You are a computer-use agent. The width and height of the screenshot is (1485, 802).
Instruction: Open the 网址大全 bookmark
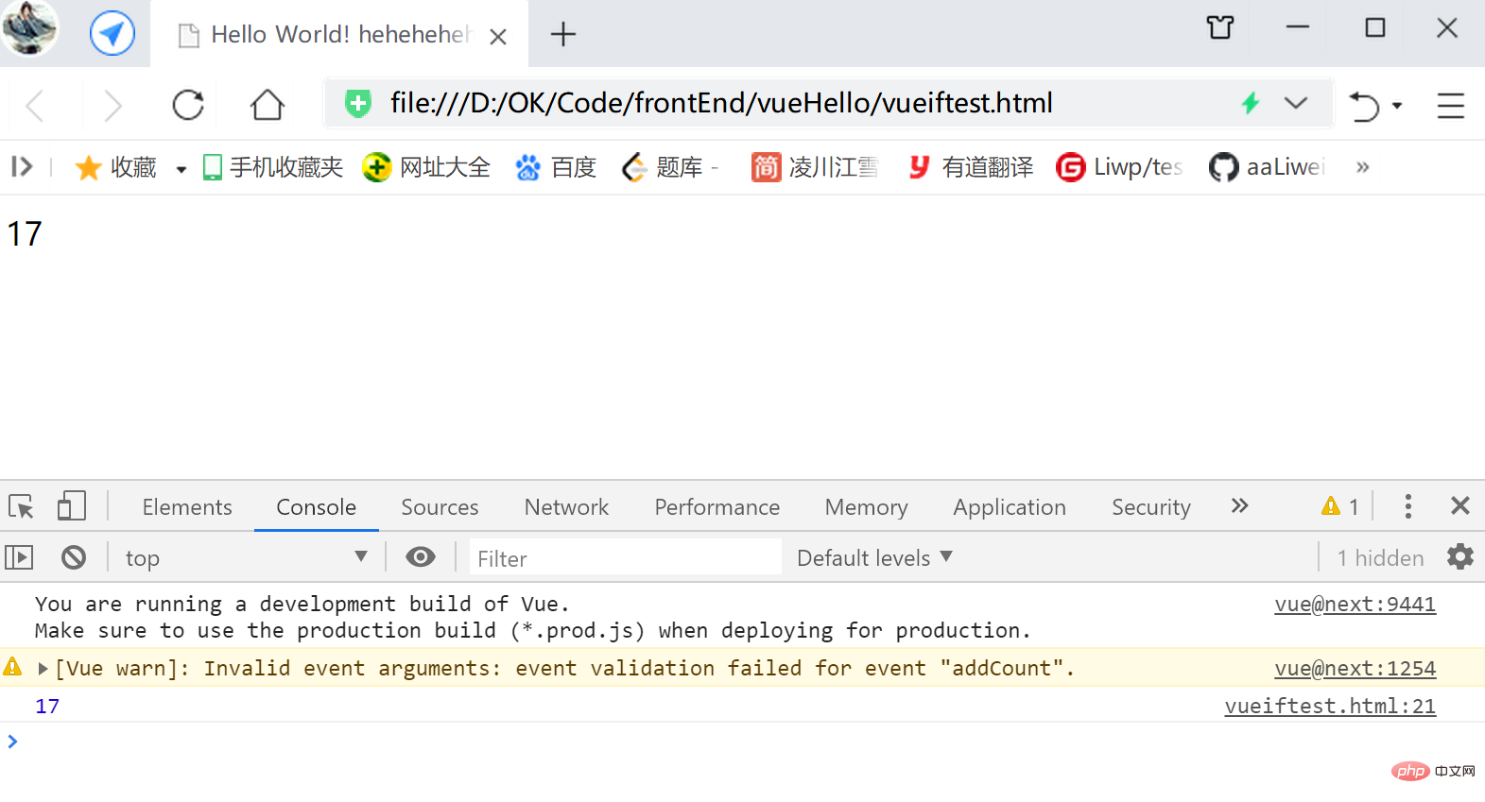tap(427, 167)
